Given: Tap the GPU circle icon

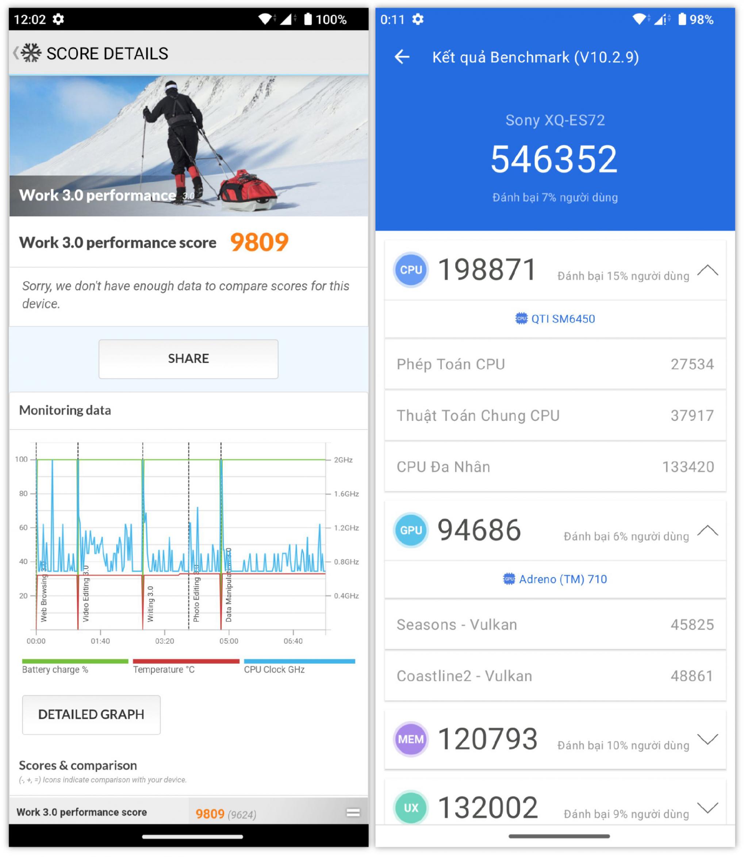Looking at the screenshot, I should [x=411, y=530].
